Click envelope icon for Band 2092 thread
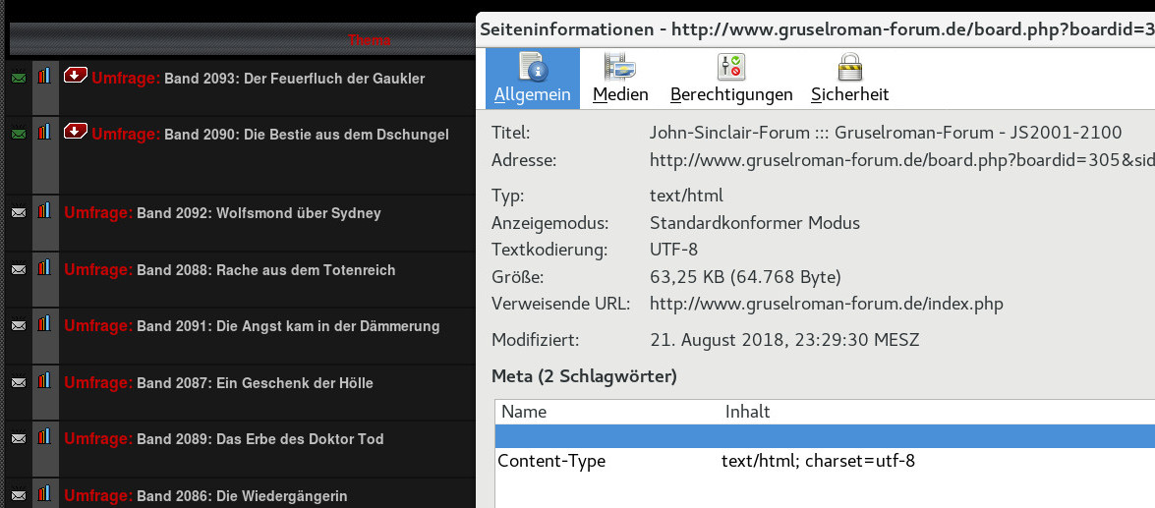The height and width of the screenshot is (508, 1155). point(19,213)
